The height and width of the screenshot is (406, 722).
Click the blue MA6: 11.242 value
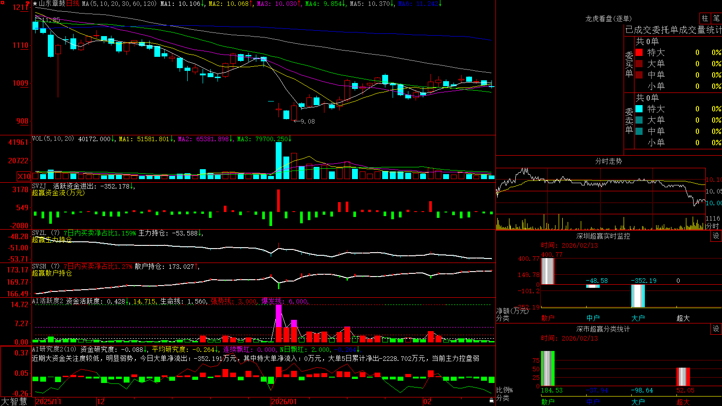click(420, 4)
